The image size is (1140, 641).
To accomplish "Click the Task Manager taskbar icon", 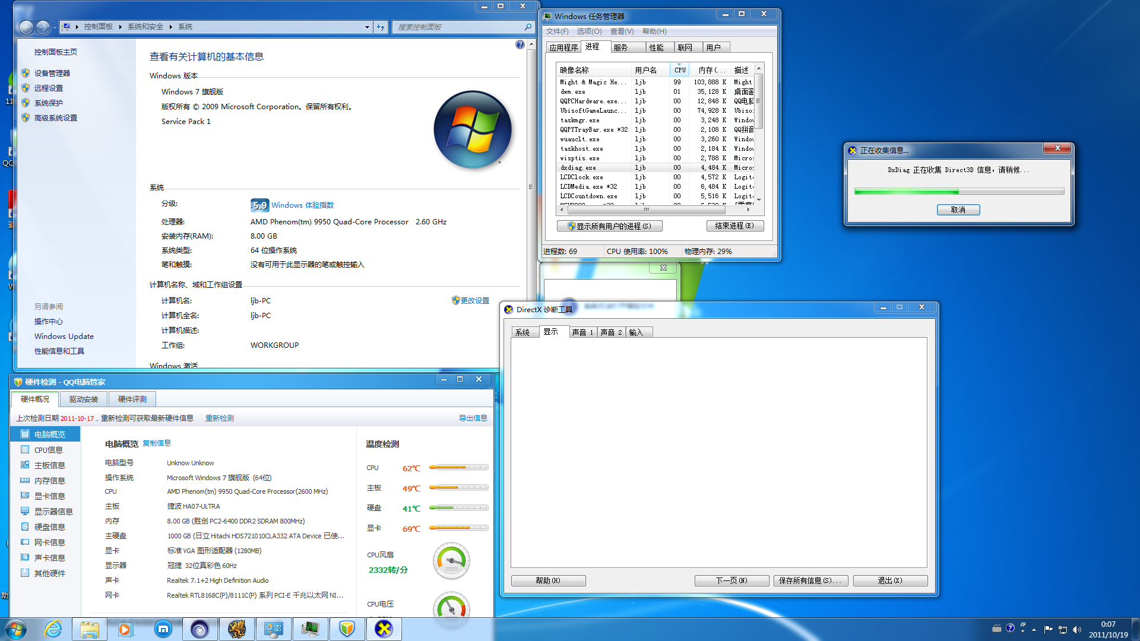I will [x=310, y=629].
